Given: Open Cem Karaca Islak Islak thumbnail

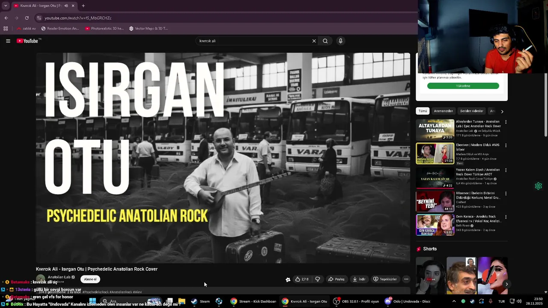Looking at the screenshot, I should pyautogui.click(x=435, y=225).
